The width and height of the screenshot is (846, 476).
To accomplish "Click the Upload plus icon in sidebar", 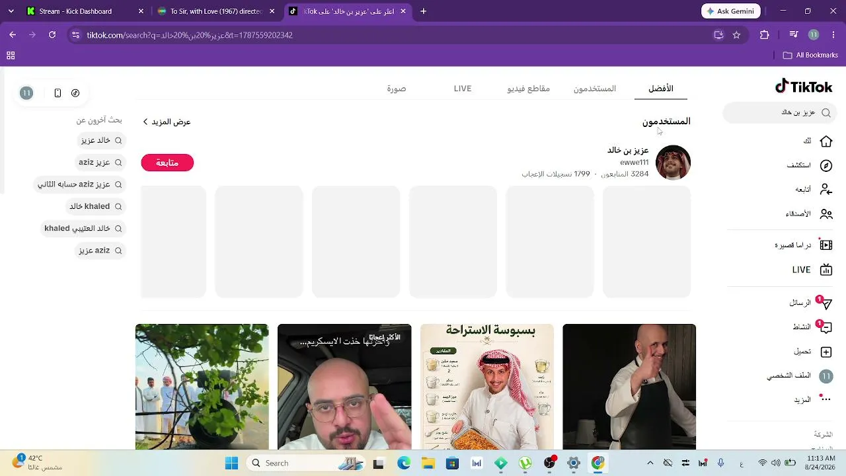I will pyautogui.click(x=826, y=352).
